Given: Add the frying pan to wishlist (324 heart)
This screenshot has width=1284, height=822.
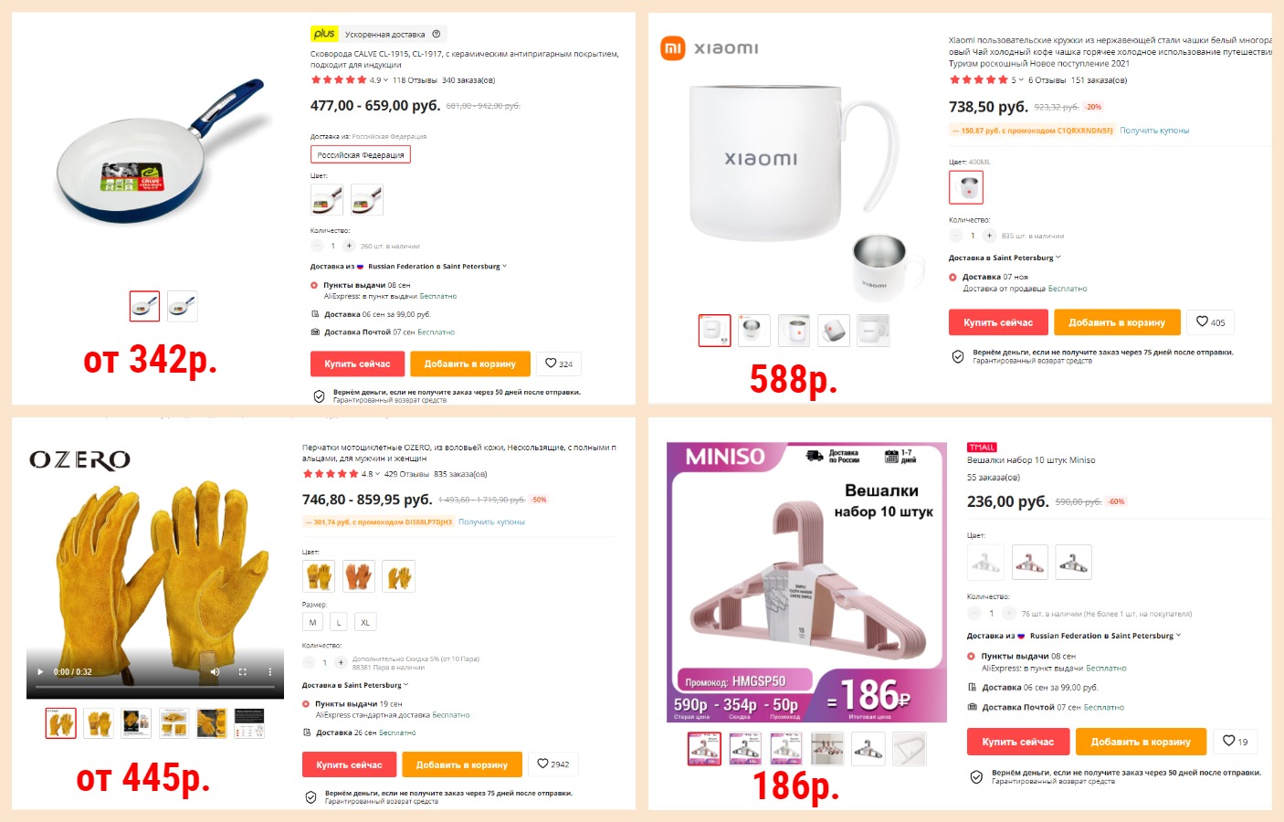Looking at the screenshot, I should click(558, 364).
